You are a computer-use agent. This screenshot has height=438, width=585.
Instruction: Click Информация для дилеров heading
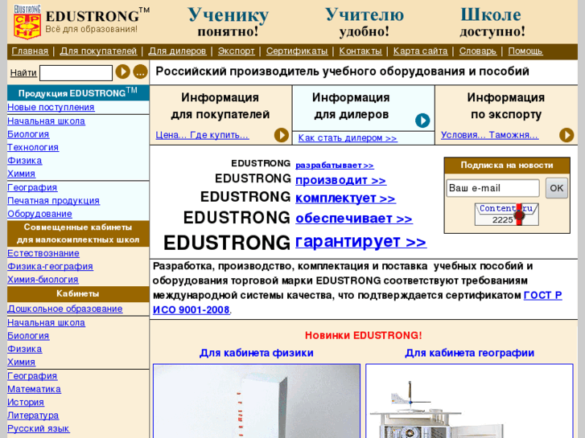[x=351, y=106]
